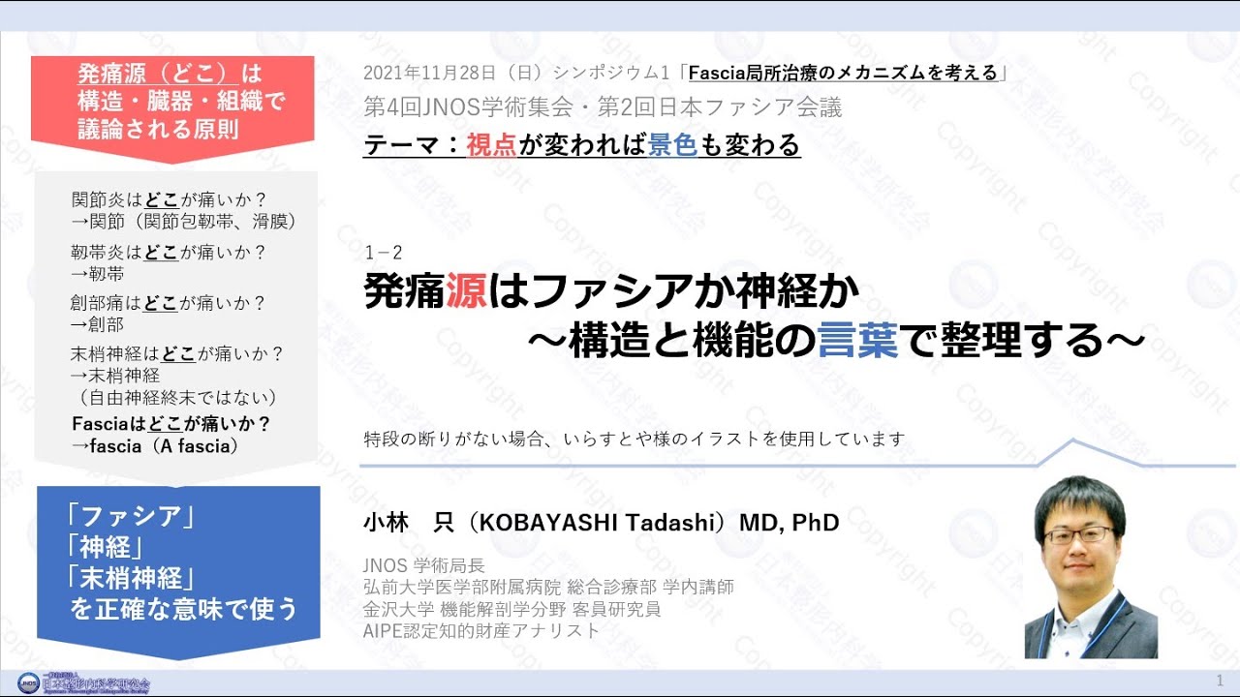Click the line "末梢神経はどこが痛いか？"
Viewport: 1240px width, 697px height.
point(178,354)
